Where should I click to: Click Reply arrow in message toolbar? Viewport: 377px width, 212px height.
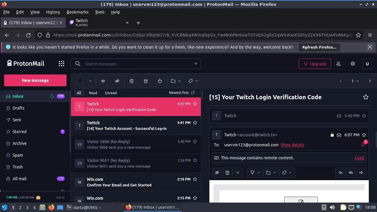coord(341,173)
